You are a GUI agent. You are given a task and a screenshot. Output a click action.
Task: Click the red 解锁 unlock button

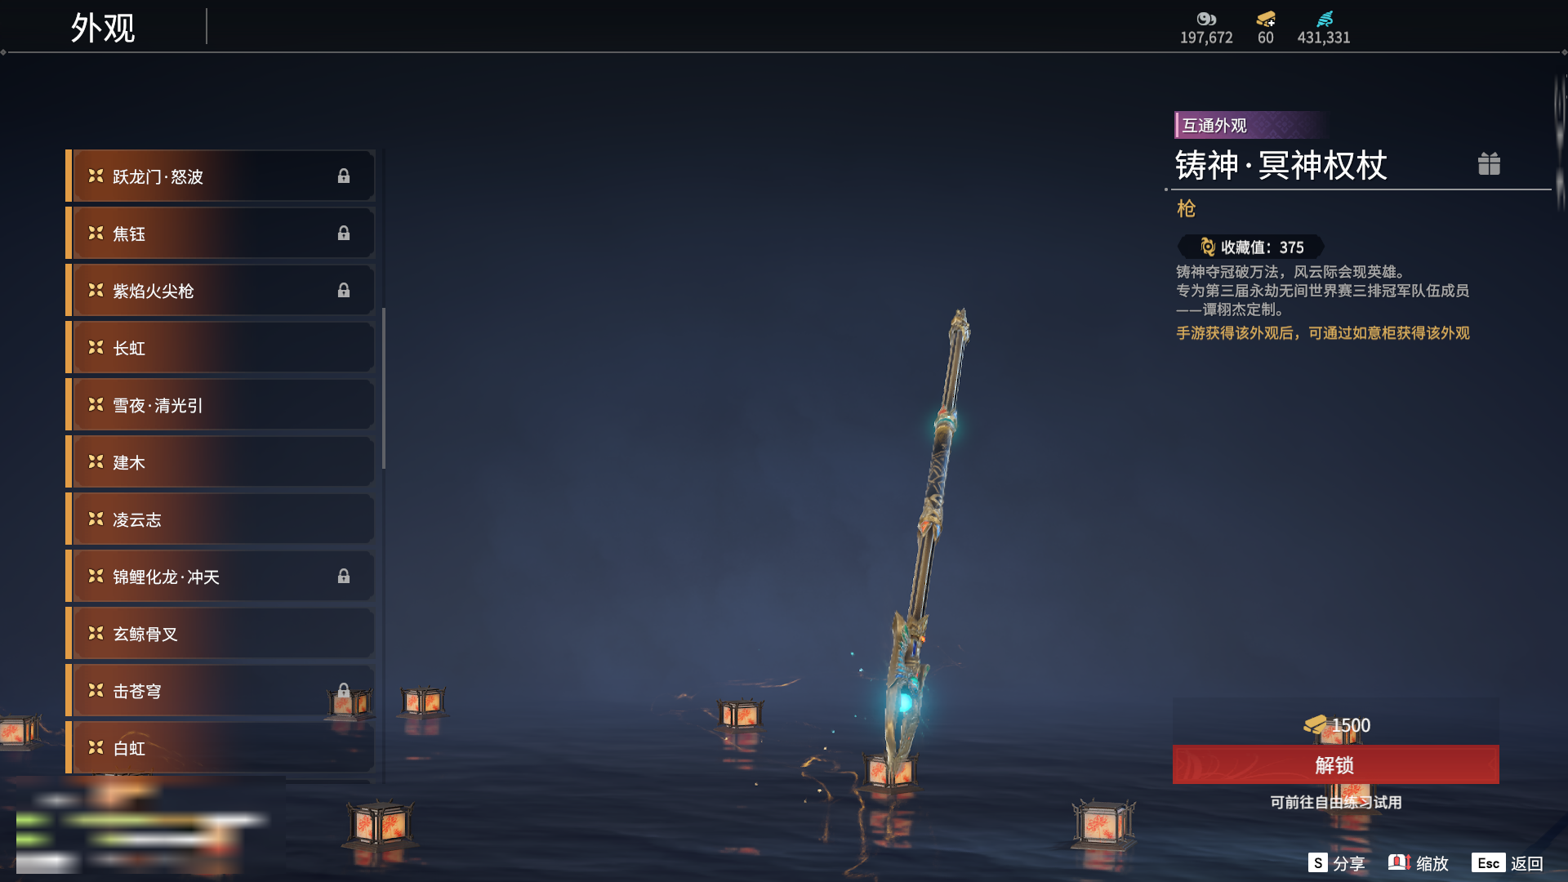pyautogui.click(x=1335, y=765)
